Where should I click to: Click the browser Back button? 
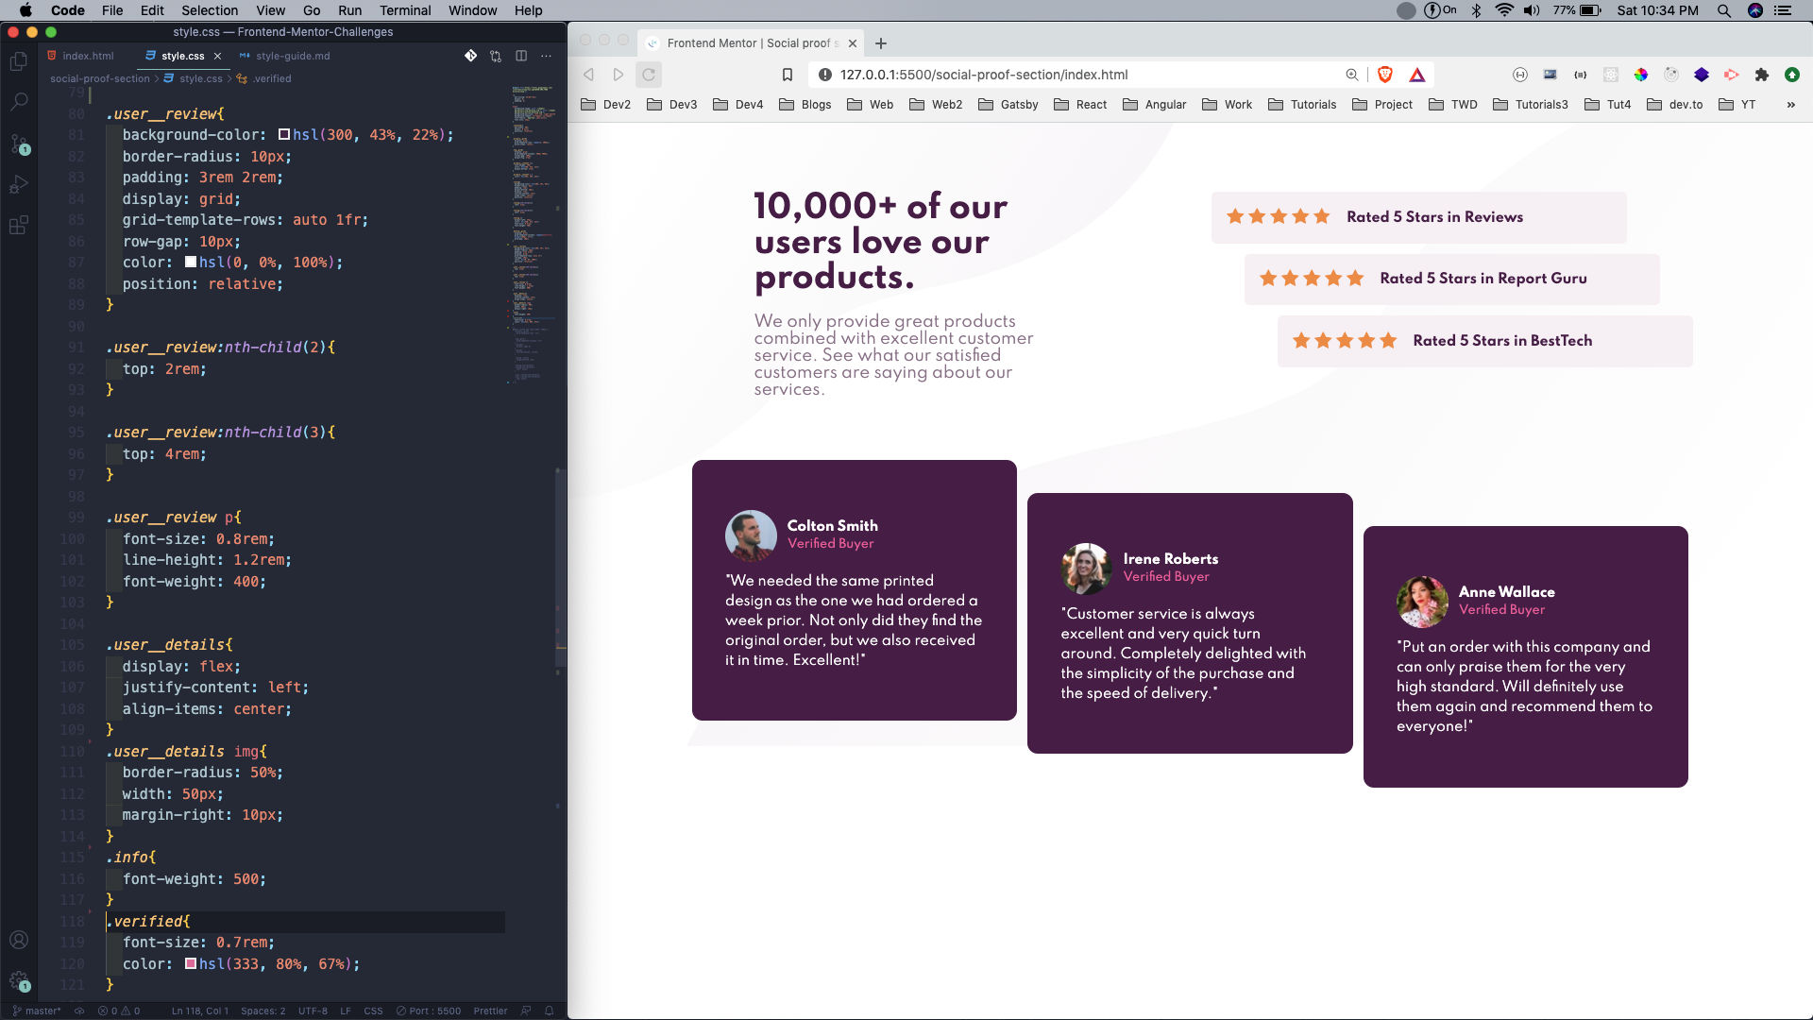click(x=589, y=75)
